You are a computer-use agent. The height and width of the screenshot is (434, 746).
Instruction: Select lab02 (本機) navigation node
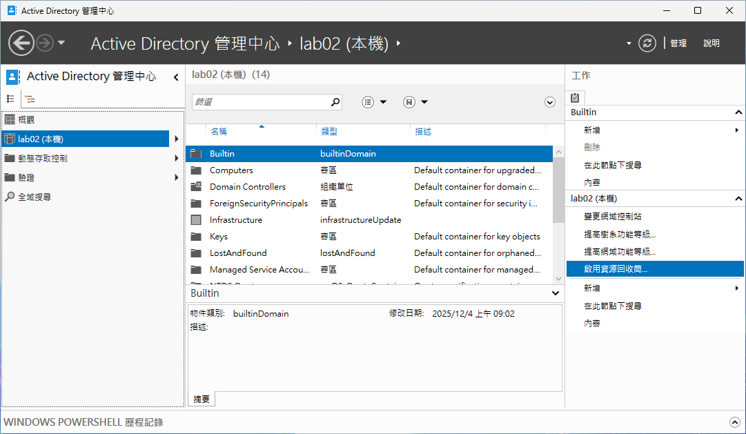(86, 139)
